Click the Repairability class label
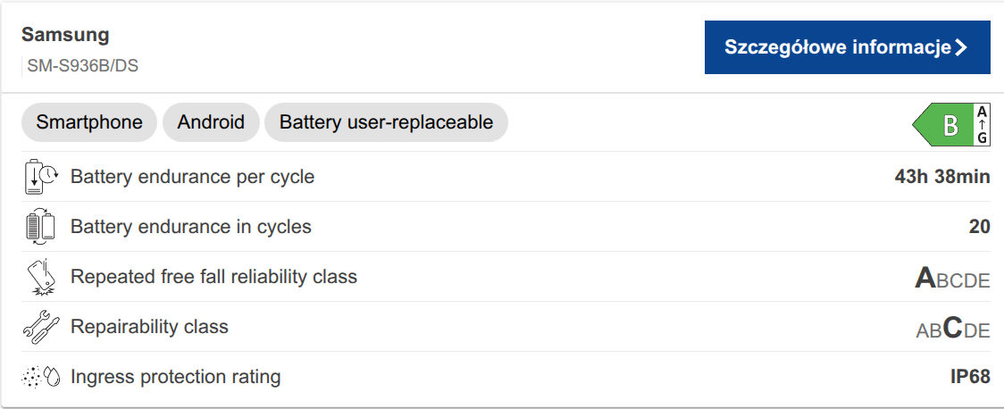 [149, 327]
